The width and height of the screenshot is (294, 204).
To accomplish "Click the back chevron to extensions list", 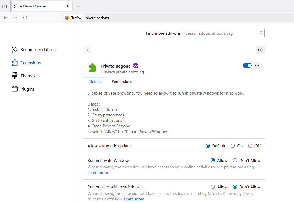I will (x=88, y=50).
